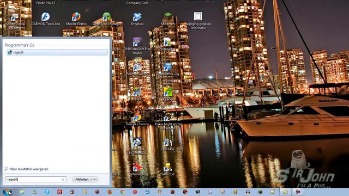Open the regedit program search result
Screen dimensions: 349x196
[x=57, y=52]
